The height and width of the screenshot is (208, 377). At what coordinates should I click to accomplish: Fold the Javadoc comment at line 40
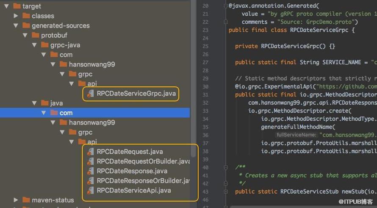[225, 167]
